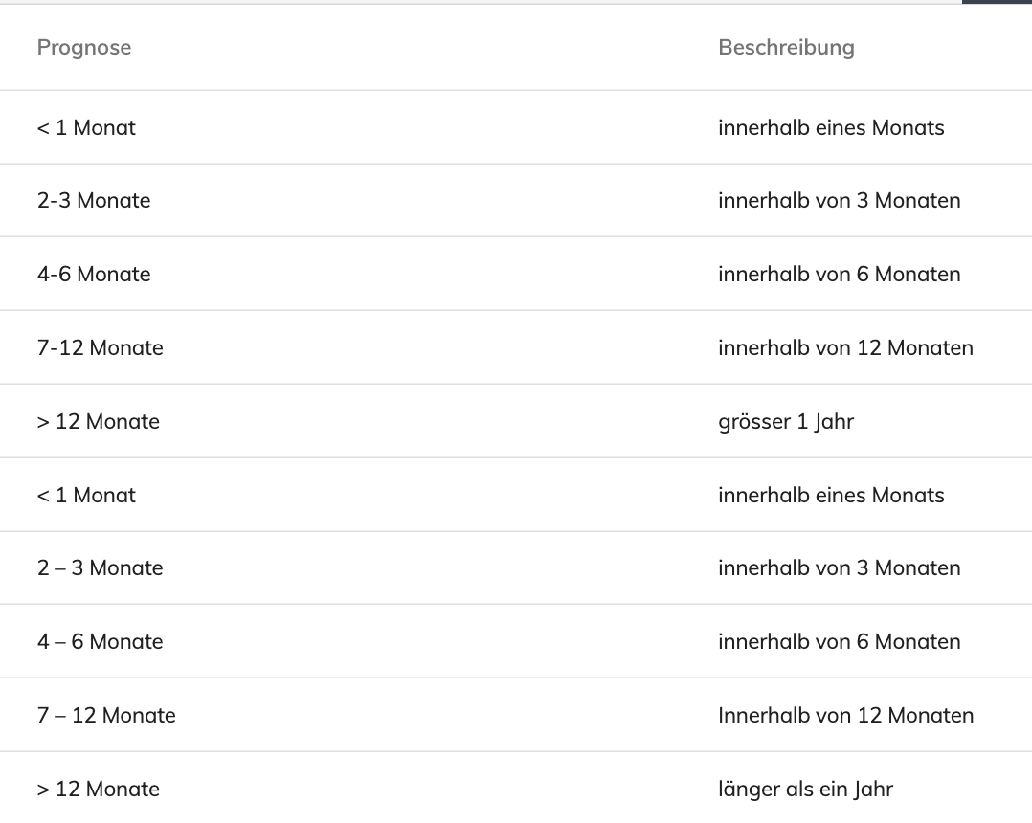The height and width of the screenshot is (823, 1032).
Task: Click the Prognose column header
Action: point(84,47)
